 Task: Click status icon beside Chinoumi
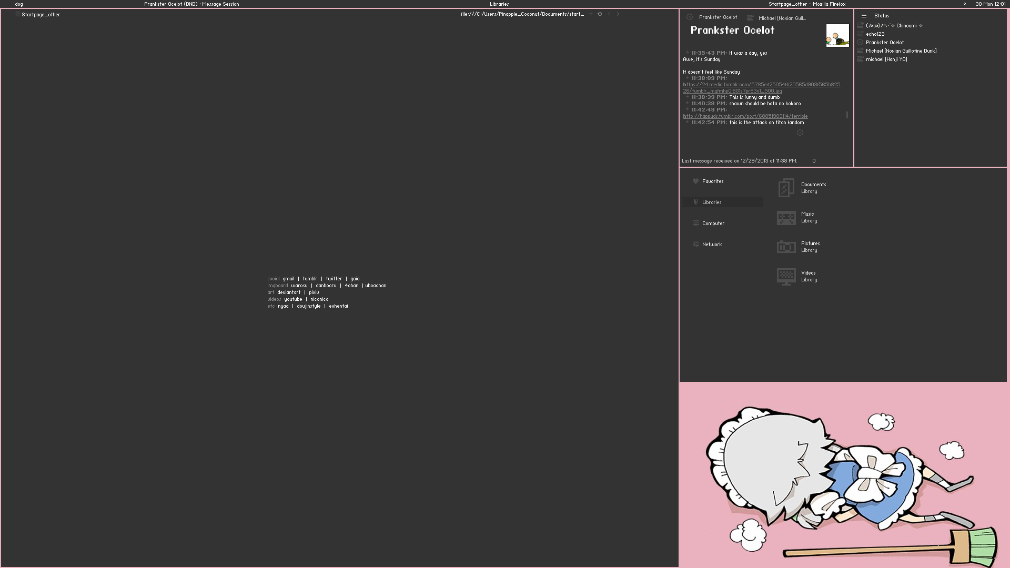click(860, 25)
